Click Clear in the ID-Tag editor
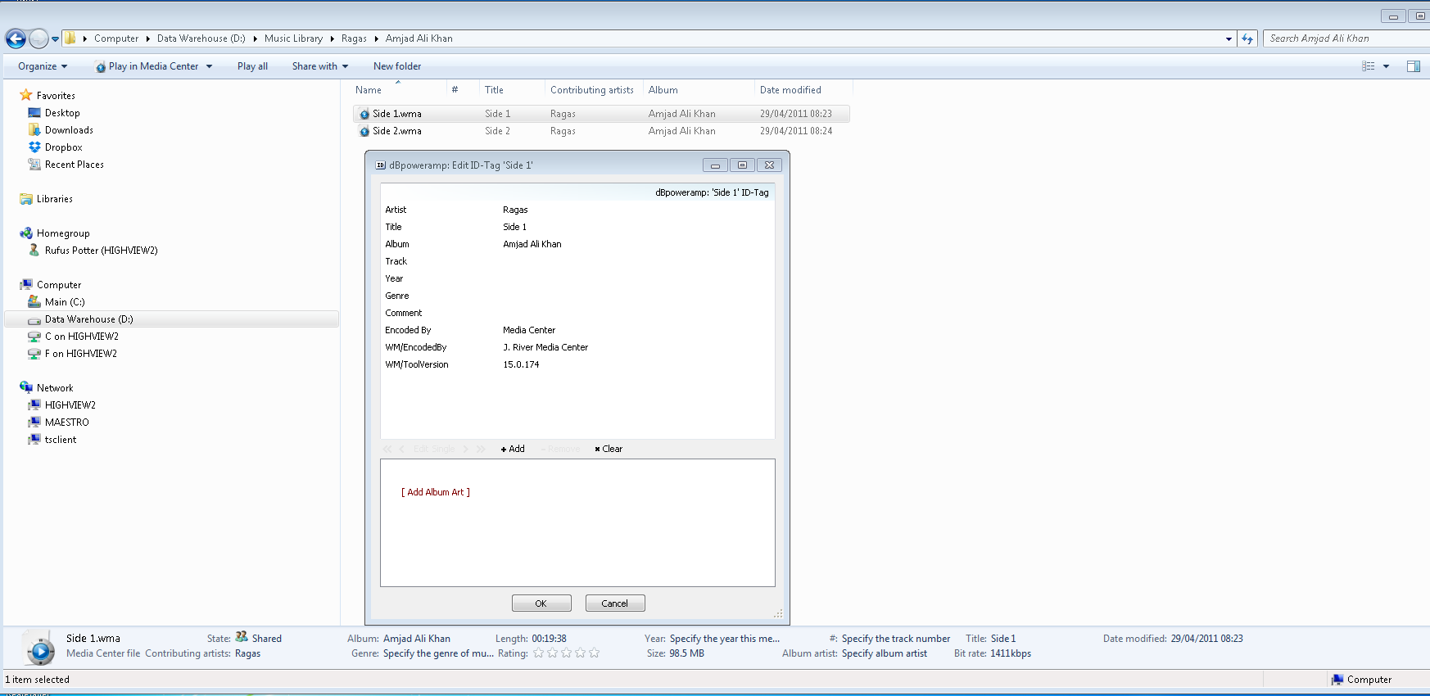Screen dimensions: 1430x696 click(x=609, y=449)
